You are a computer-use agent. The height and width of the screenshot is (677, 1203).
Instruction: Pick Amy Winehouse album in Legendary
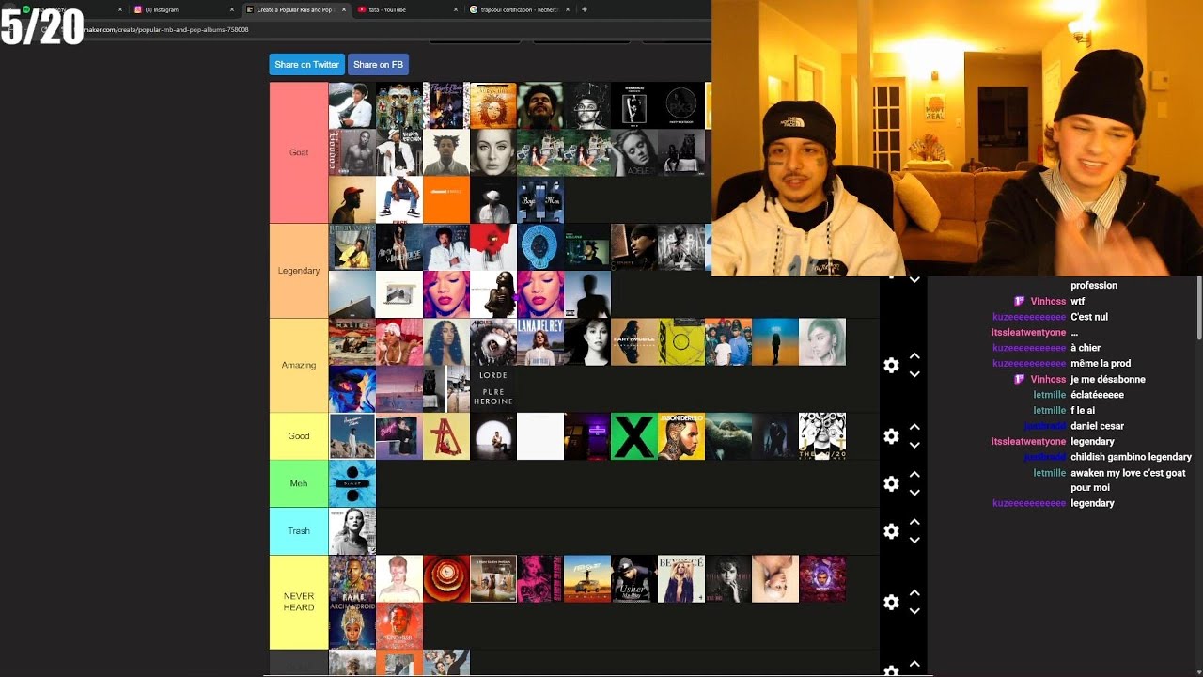tap(399, 247)
